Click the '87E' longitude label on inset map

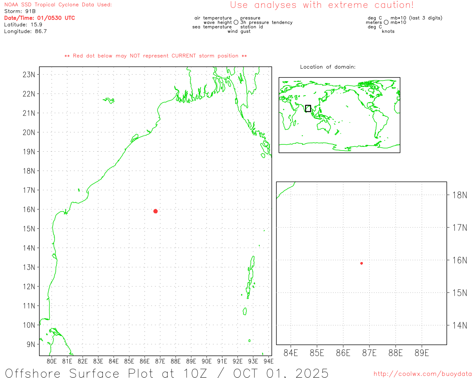coord(369,353)
